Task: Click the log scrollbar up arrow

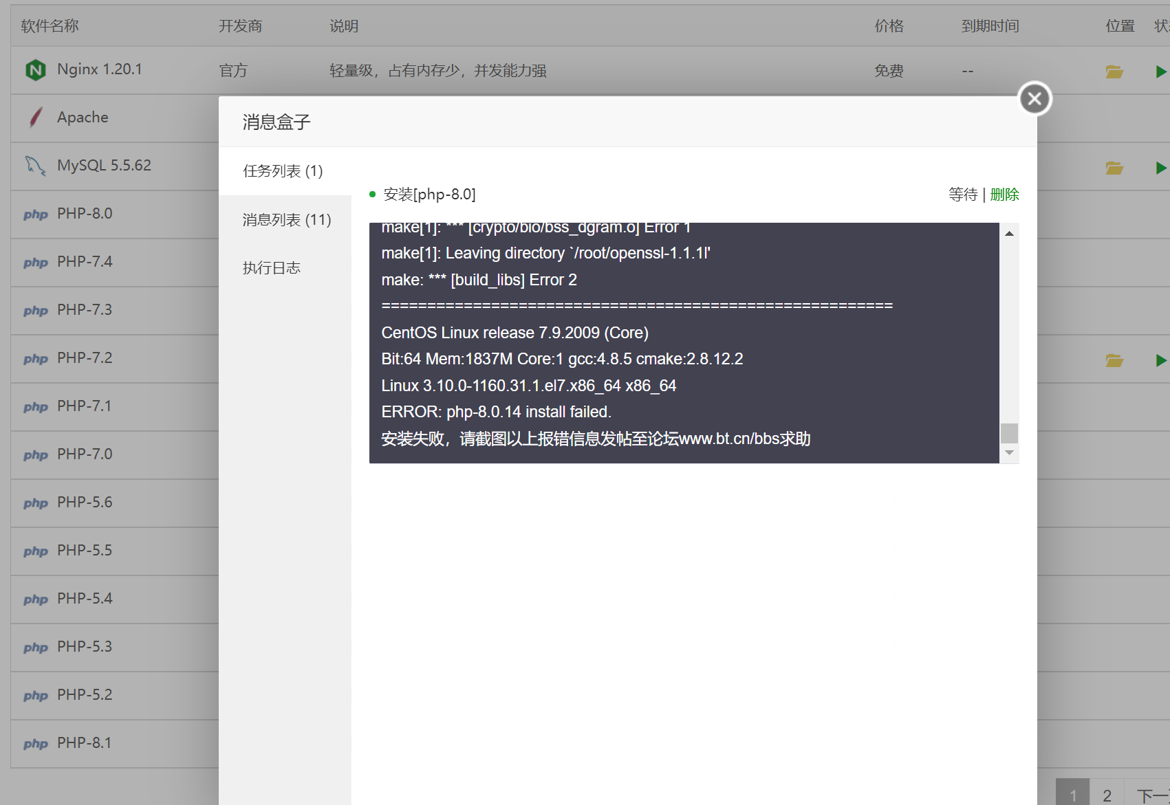Action: 1009,234
